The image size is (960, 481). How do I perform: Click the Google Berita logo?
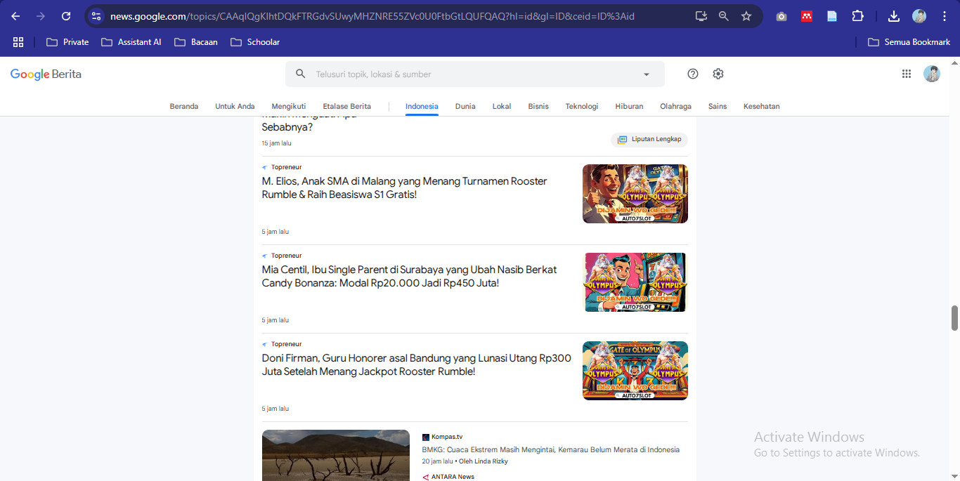(46, 74)
